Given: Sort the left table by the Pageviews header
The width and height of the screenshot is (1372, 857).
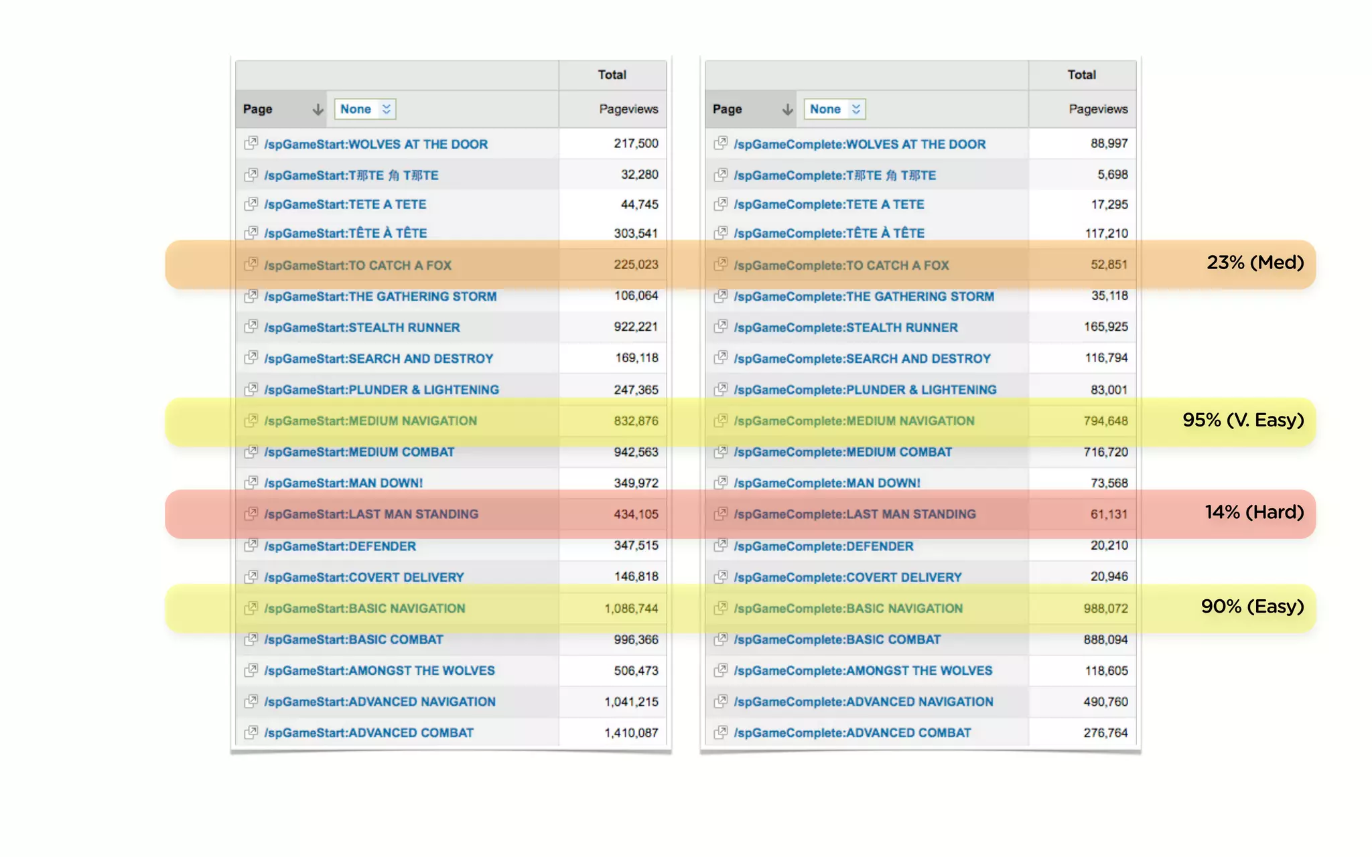Looking at the screenshot, I should 628,109.
